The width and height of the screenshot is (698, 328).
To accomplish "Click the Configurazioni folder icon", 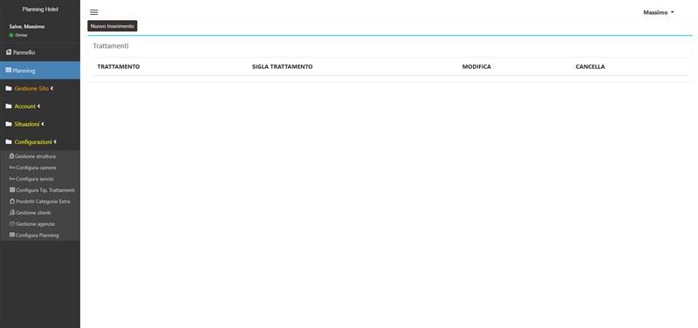I will click(x=9, y=142).
